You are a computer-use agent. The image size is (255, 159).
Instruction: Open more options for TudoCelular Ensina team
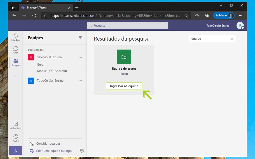click(x=80, y=81)
